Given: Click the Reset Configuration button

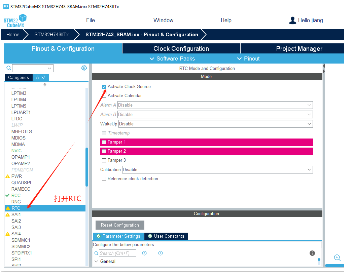Looking at the screenshot, I should [120, 225].
